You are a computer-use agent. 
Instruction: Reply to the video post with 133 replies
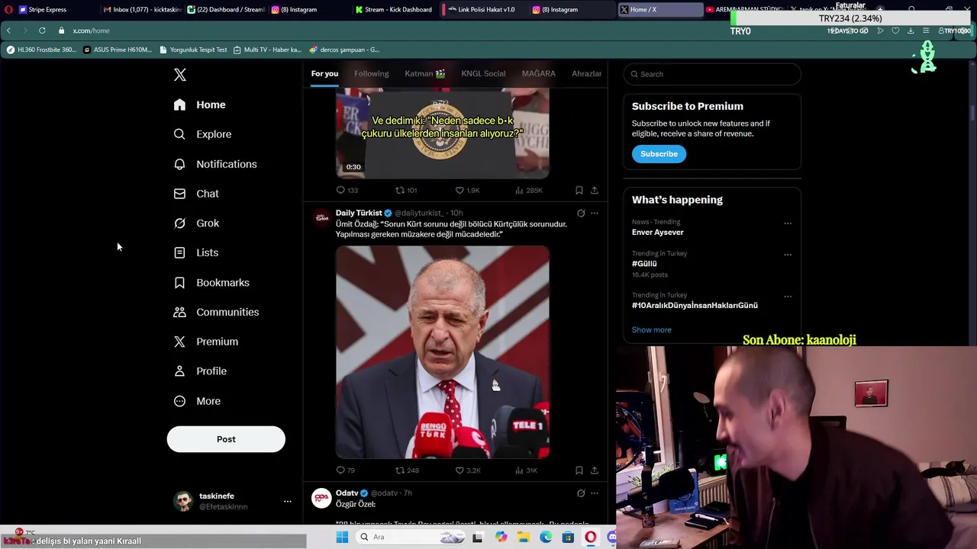tap(347, 190)
